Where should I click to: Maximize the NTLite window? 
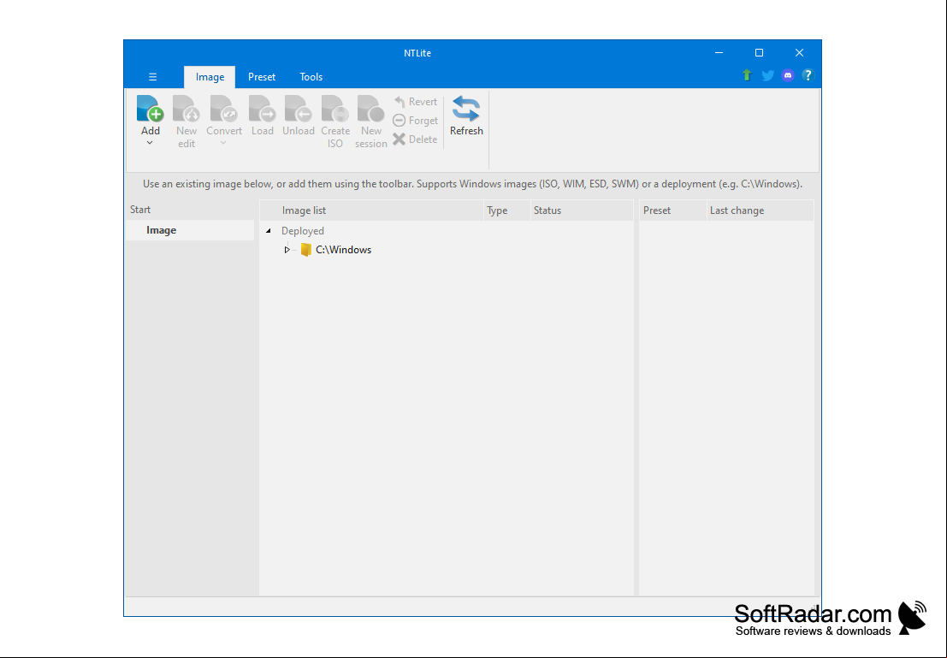click(x=759, y=52)
